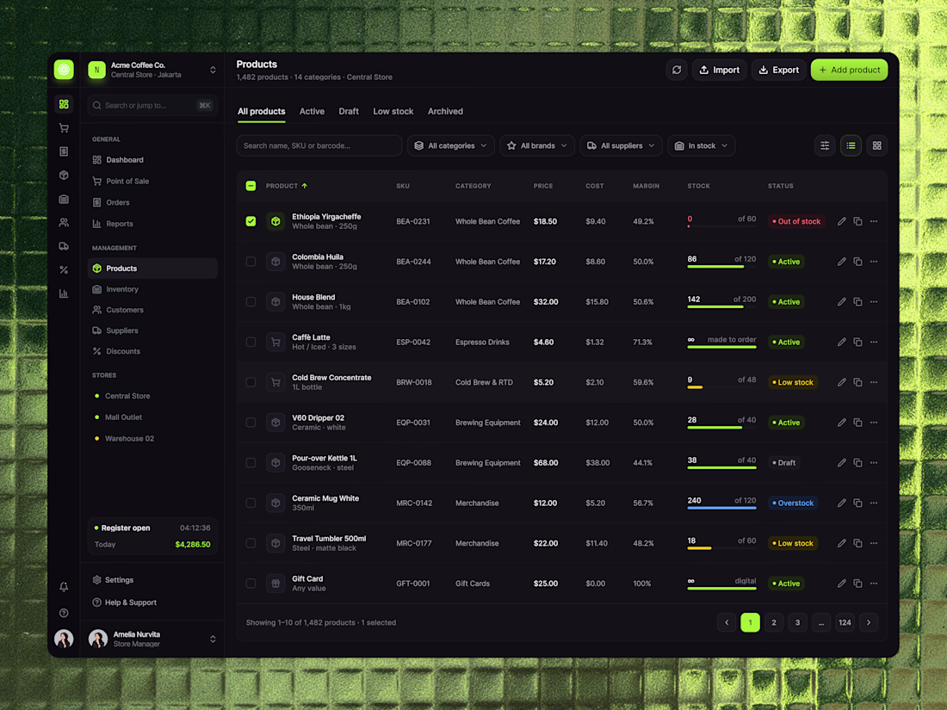Duplicate the Colombia Huila product

tap(857, 262)
